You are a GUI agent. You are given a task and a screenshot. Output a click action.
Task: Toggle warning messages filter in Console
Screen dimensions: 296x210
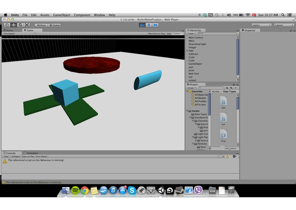click(x=228, y=156)
